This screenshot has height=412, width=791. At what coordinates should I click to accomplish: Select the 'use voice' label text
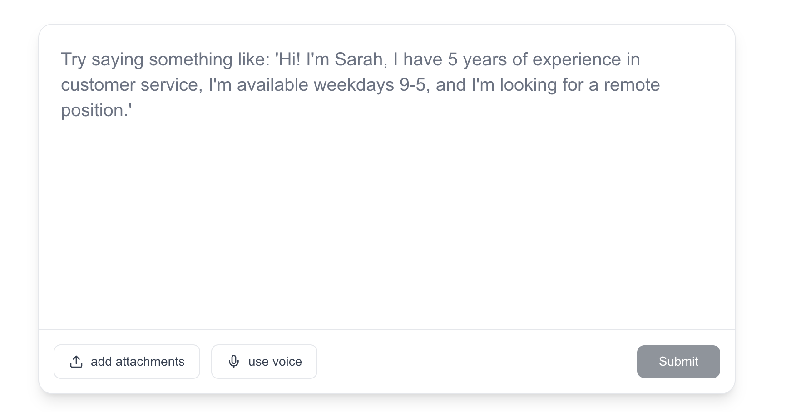[275, 362]
